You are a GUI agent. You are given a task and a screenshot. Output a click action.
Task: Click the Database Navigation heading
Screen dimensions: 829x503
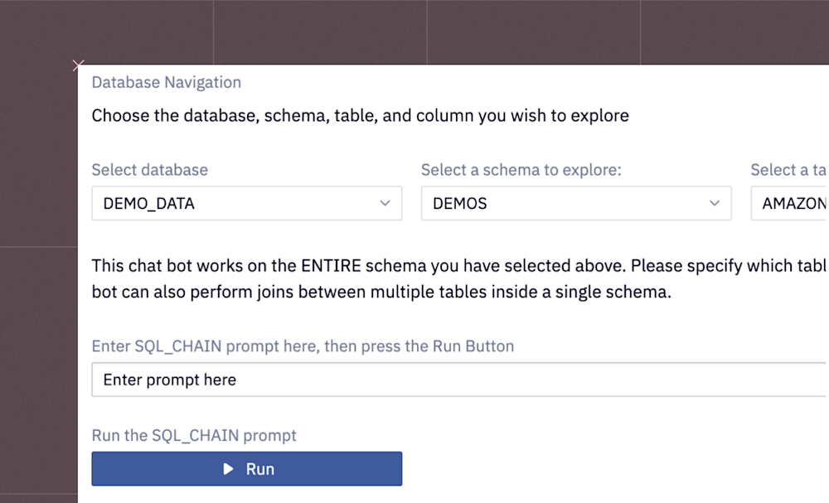(166, 82)
